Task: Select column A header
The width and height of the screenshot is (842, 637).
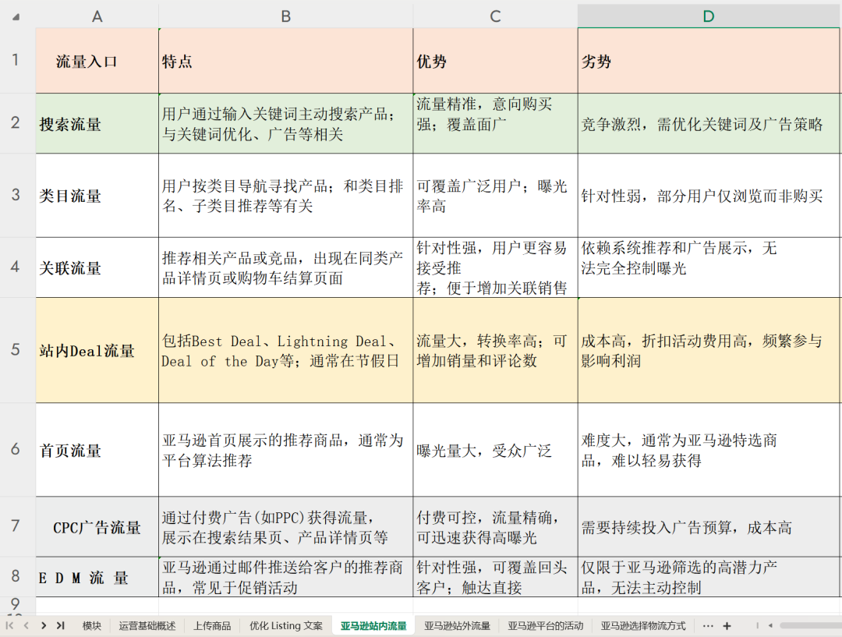Action: [x=97, y=16]
